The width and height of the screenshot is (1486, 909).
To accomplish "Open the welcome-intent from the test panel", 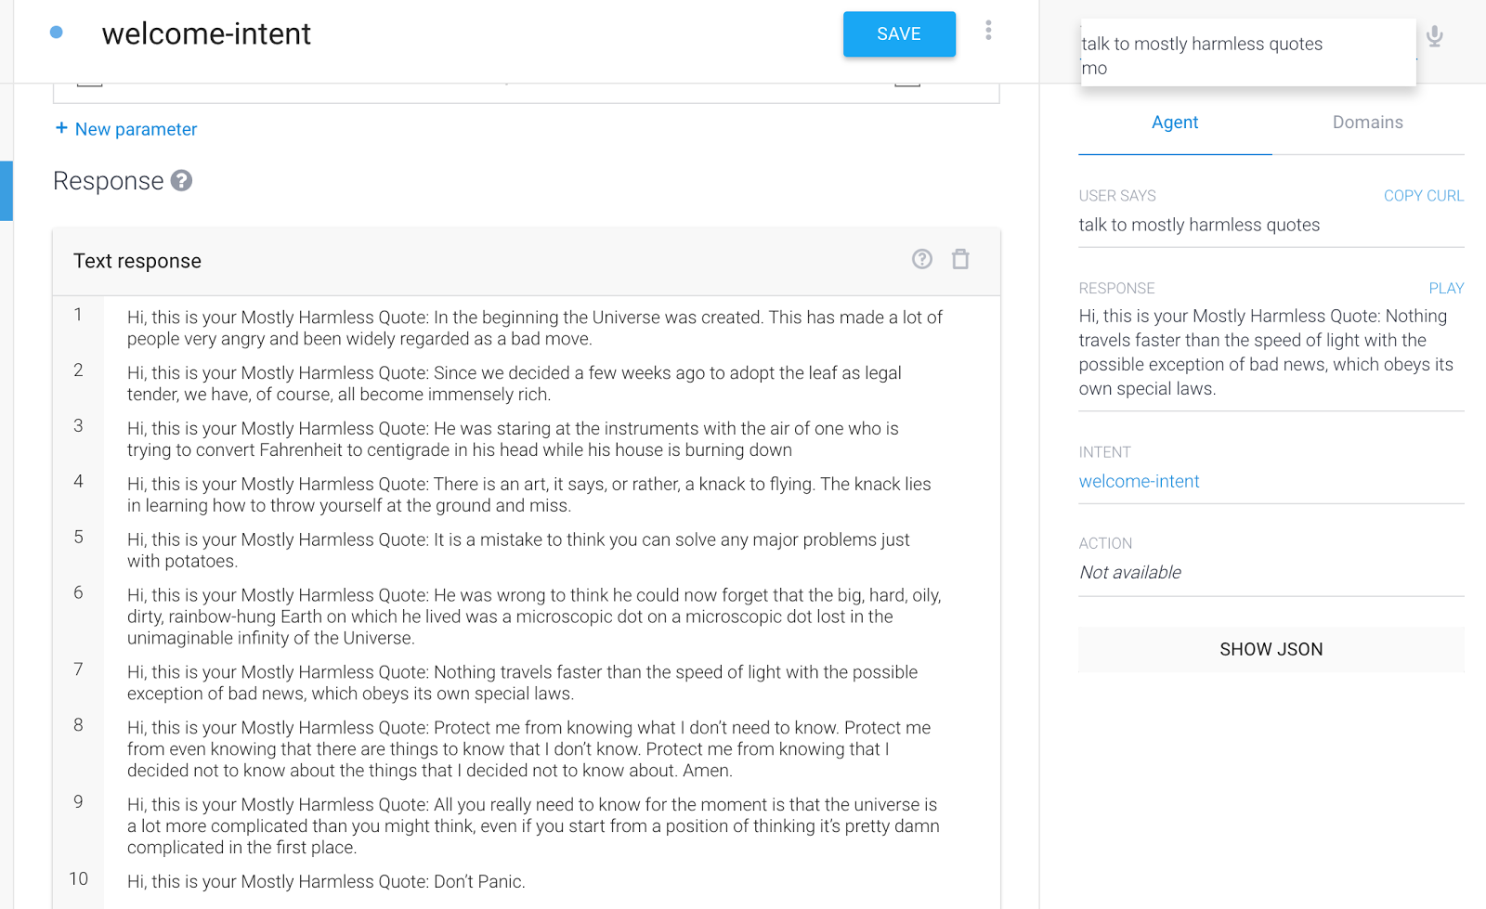I will [x=1139, y=481].
